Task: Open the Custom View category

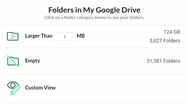Action: pyautogui.click(x=40, y=88)
